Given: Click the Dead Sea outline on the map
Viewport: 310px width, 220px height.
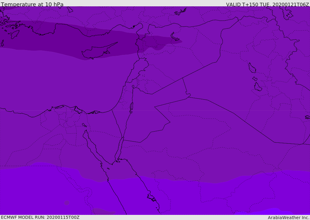Looking at the screenshot, I should click(131, 107).
